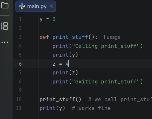The height and width of the screenshot is (119, 152).
Task: Click the 'def' keyword
Action: (44, 37)
